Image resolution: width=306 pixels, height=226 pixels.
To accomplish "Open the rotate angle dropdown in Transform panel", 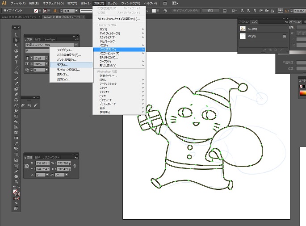I will tap(47, 175).
